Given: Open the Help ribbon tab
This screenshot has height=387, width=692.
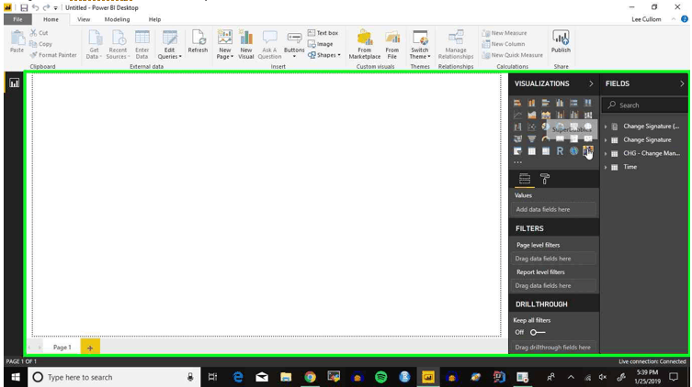Looking at the screenshot, I should click(154, 19).
